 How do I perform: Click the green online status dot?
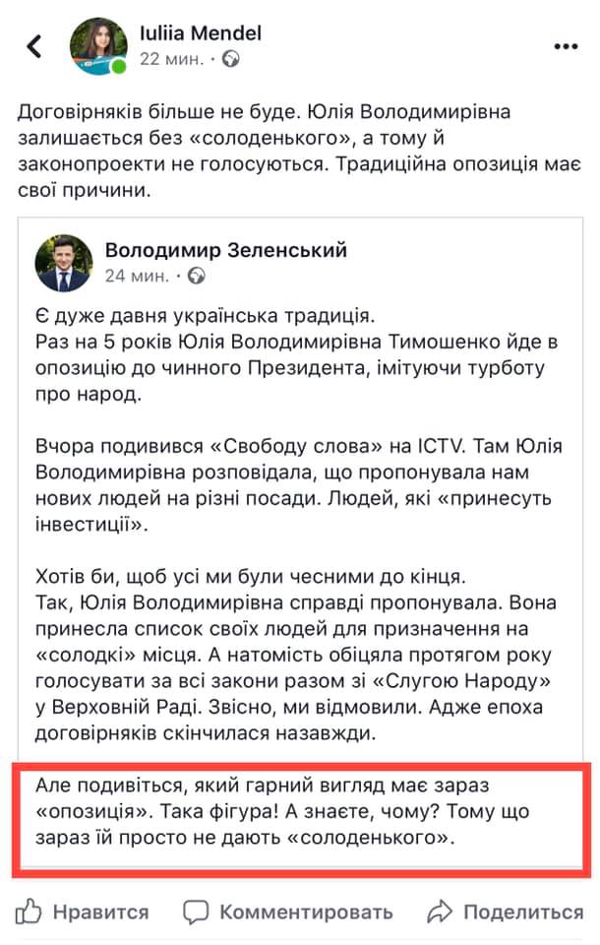pyautogui.click(x=119, y=68)
